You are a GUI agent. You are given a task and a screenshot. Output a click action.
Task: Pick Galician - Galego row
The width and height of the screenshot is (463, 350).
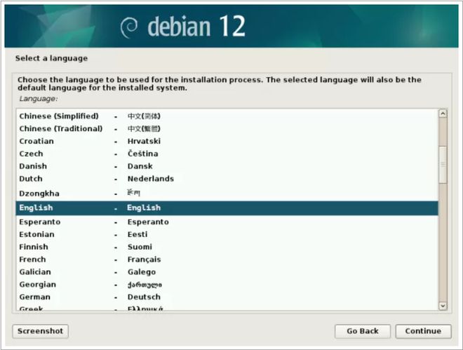click(227, 272)
